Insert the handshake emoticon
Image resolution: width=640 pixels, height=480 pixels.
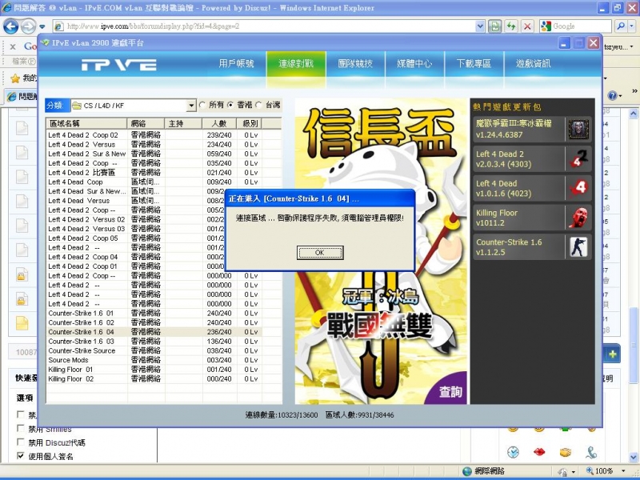pos(565,452)
